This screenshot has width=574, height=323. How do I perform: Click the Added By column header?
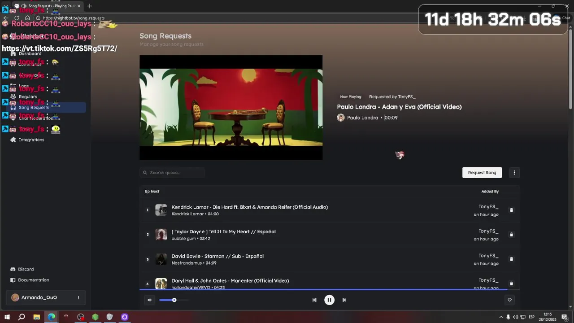(x=490, y=192)
